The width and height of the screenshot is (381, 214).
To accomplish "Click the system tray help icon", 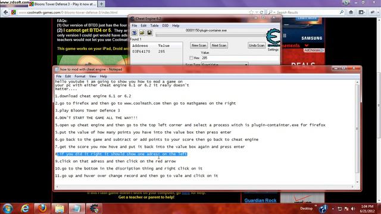I will click(x=323, y=209).
